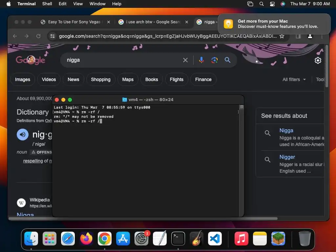Open Control Center in menu bar
Screen dimensions: 336x252
tap(272, 4)
